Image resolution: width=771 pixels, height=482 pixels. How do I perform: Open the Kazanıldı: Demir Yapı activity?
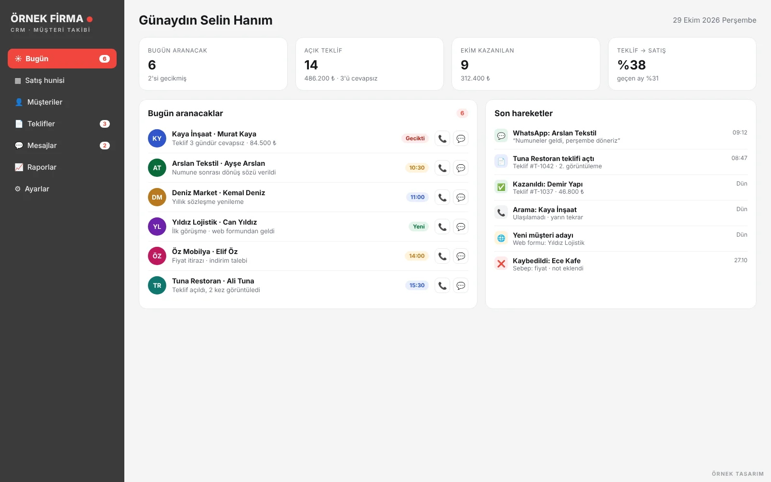pos(621,187)
